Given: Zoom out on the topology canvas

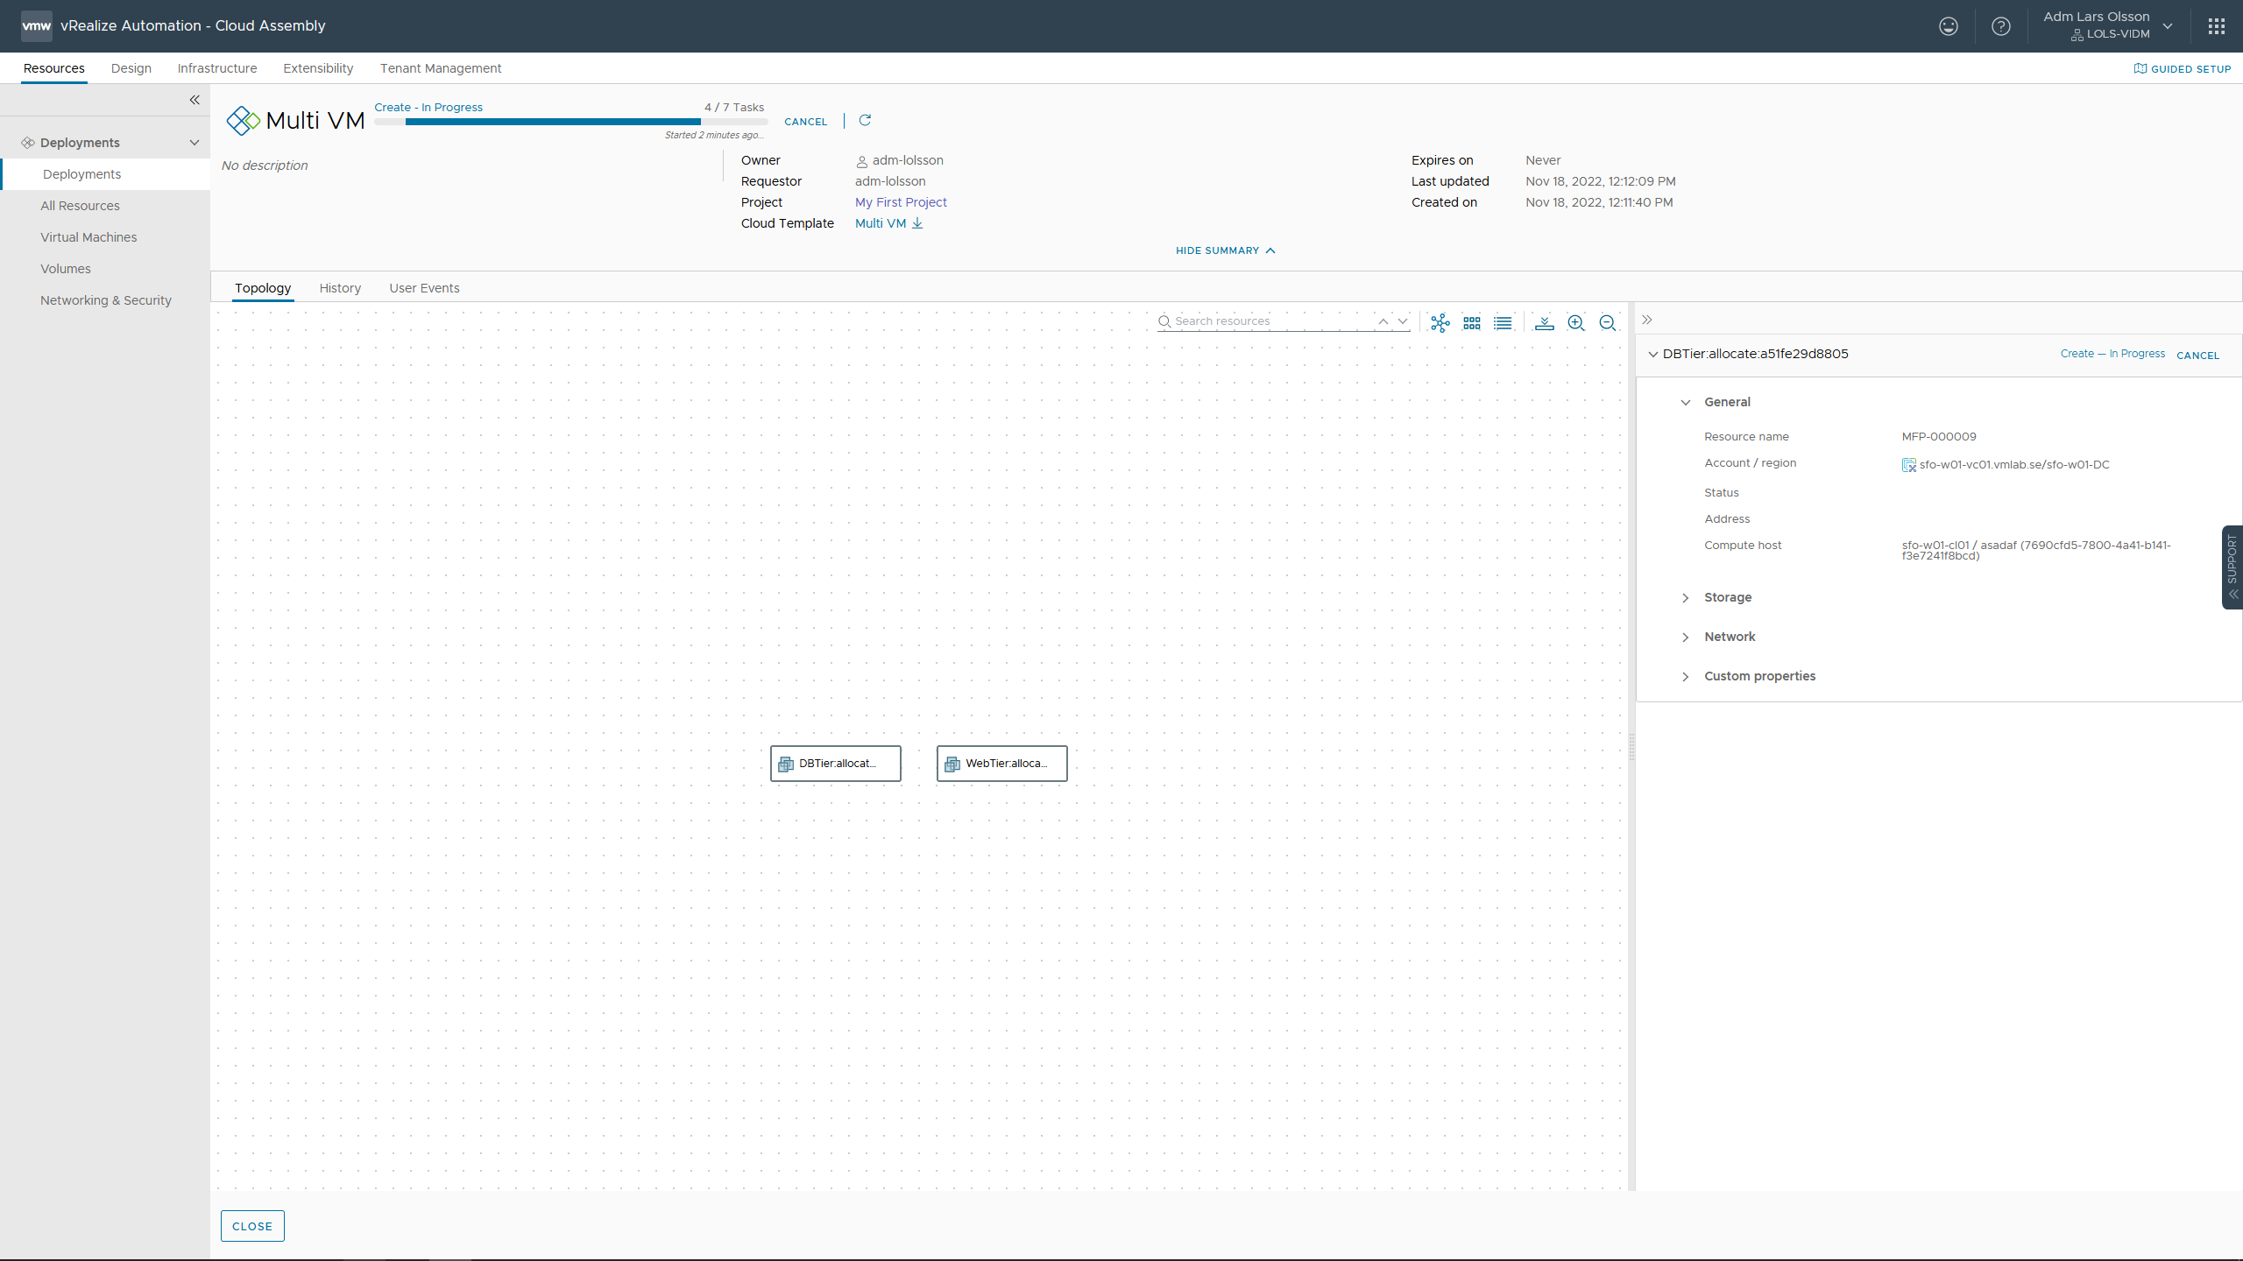Looking at the screenshot, I should click(x=1608, y=323).
